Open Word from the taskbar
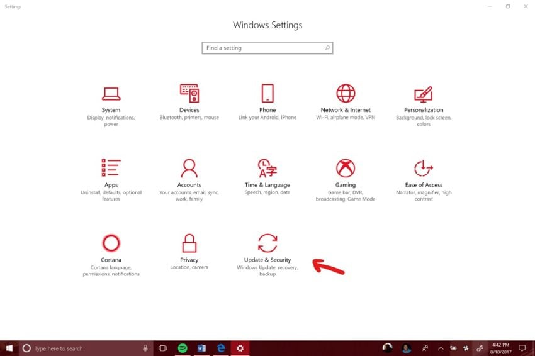The image size is (535, 356). pyautogui.click(x=201, y=348)
